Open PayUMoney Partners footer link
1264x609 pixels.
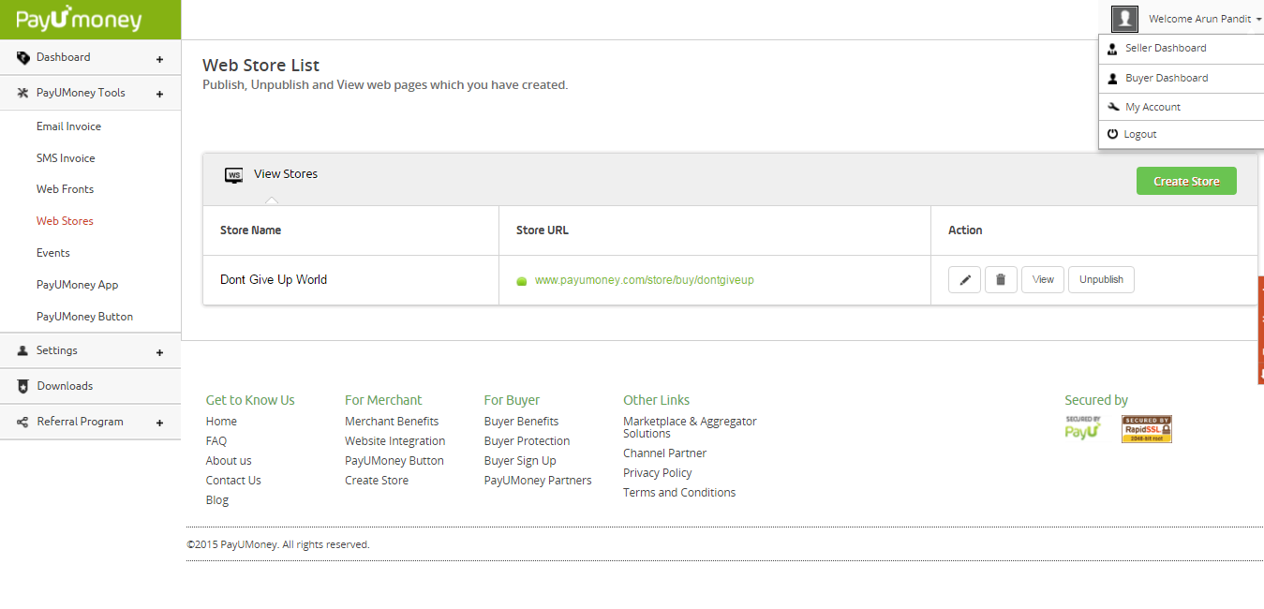(538, 481)
